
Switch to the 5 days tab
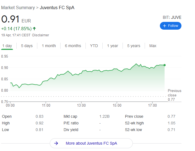pos(27,46)
